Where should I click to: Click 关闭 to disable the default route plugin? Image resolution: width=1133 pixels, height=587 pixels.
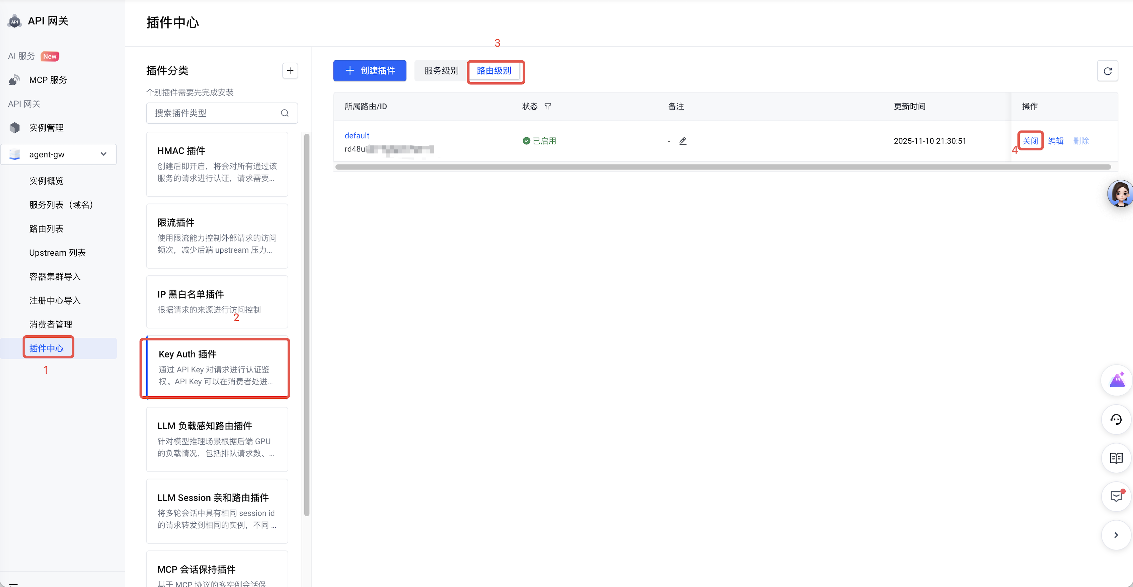coord(1030,141)
